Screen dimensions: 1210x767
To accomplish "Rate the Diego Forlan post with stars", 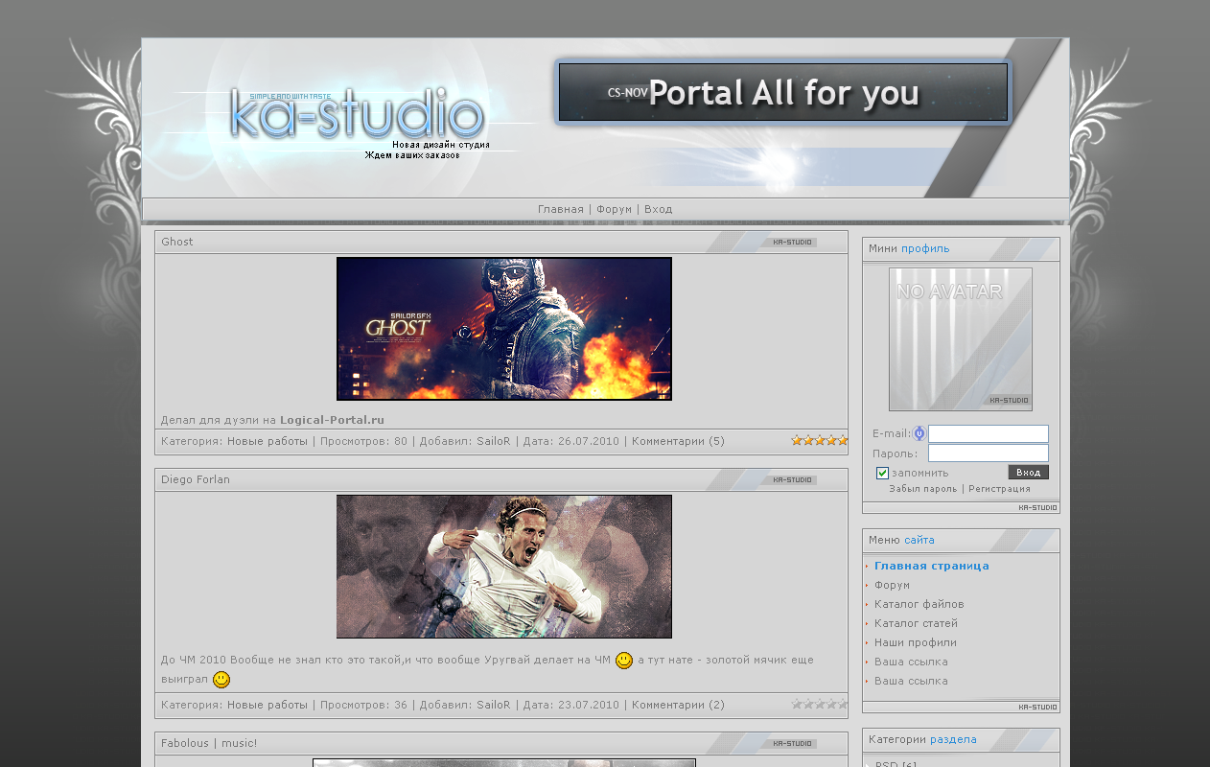I will point(819,704).
